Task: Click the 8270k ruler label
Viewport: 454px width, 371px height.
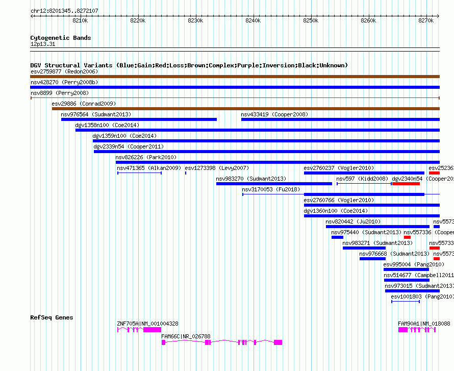Action: tap(426, 20)
